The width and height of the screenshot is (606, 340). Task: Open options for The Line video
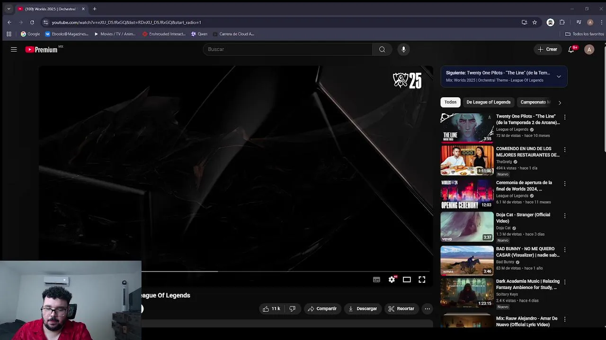pyautogui.click(x=564, y=117)
